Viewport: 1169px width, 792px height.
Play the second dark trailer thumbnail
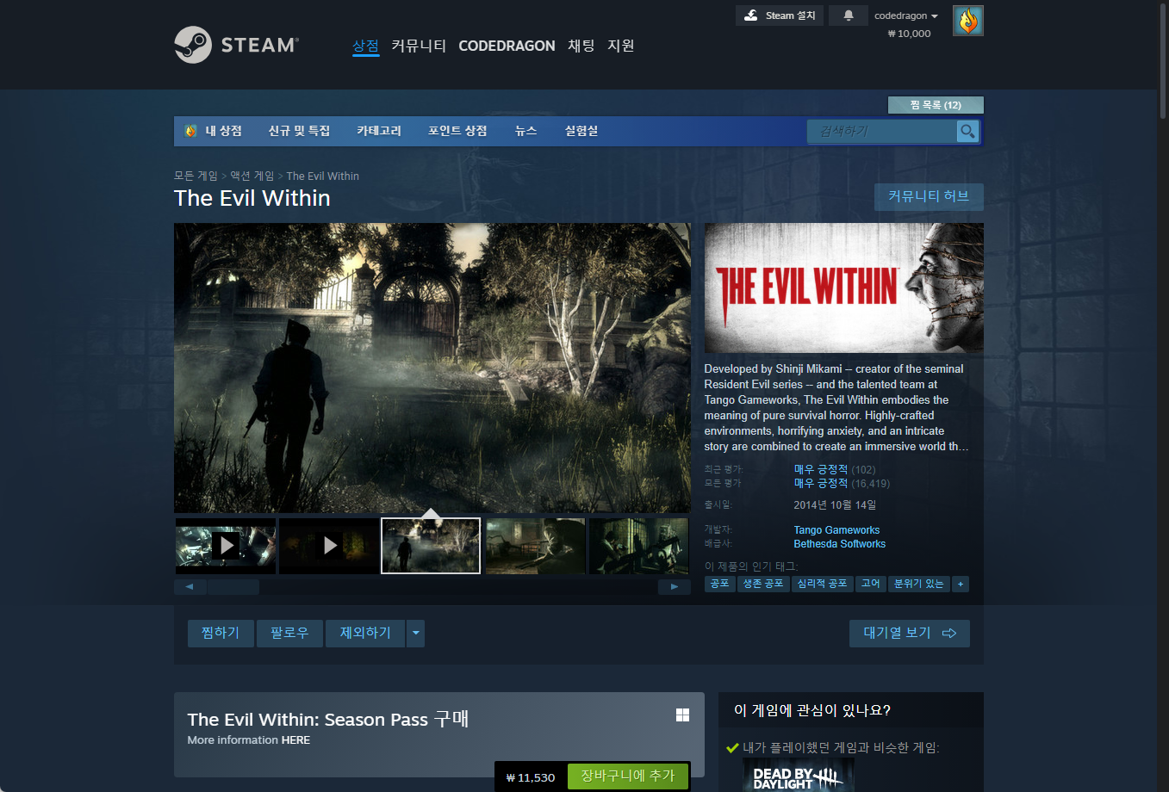pyautogui.click(x=328, y=546)
